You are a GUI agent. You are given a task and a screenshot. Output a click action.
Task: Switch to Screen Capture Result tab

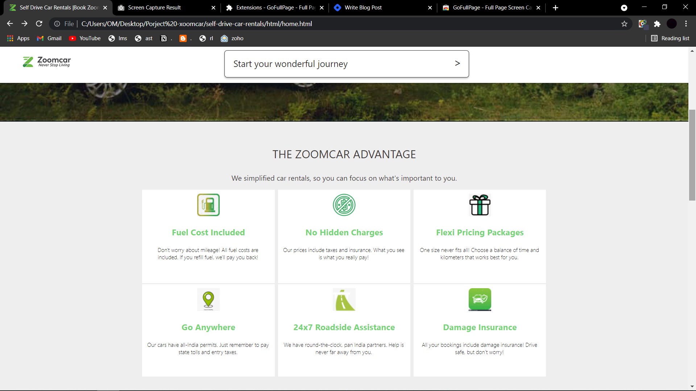pyautogui.click(x=154, y=8)
